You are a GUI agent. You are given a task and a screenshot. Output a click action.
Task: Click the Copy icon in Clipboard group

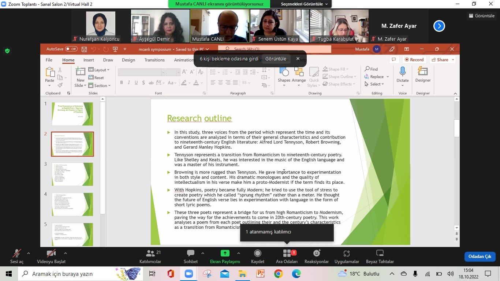[x=60, y=77]
